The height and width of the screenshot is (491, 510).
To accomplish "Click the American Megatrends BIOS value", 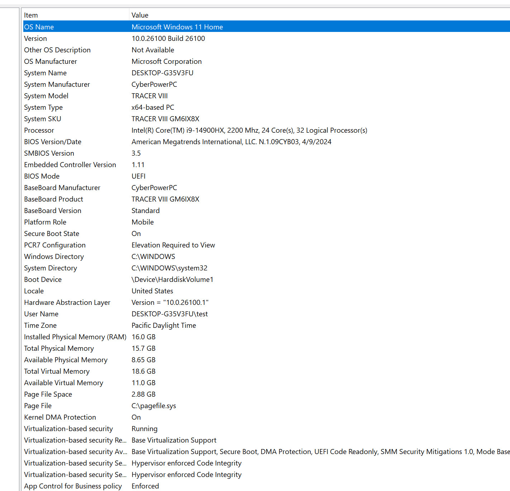I will 232,142.
